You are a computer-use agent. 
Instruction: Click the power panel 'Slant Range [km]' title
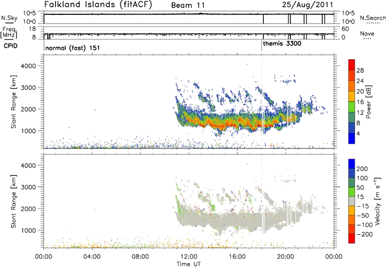[14, 102]
